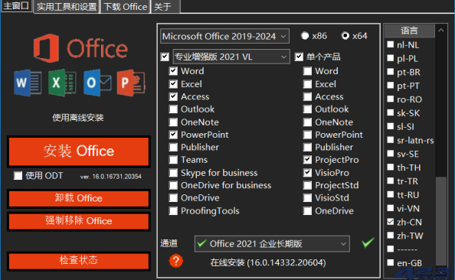Open the 关于 tab
Image resolution: width=455 pixels, height=280 pixels.
point(165,7)
